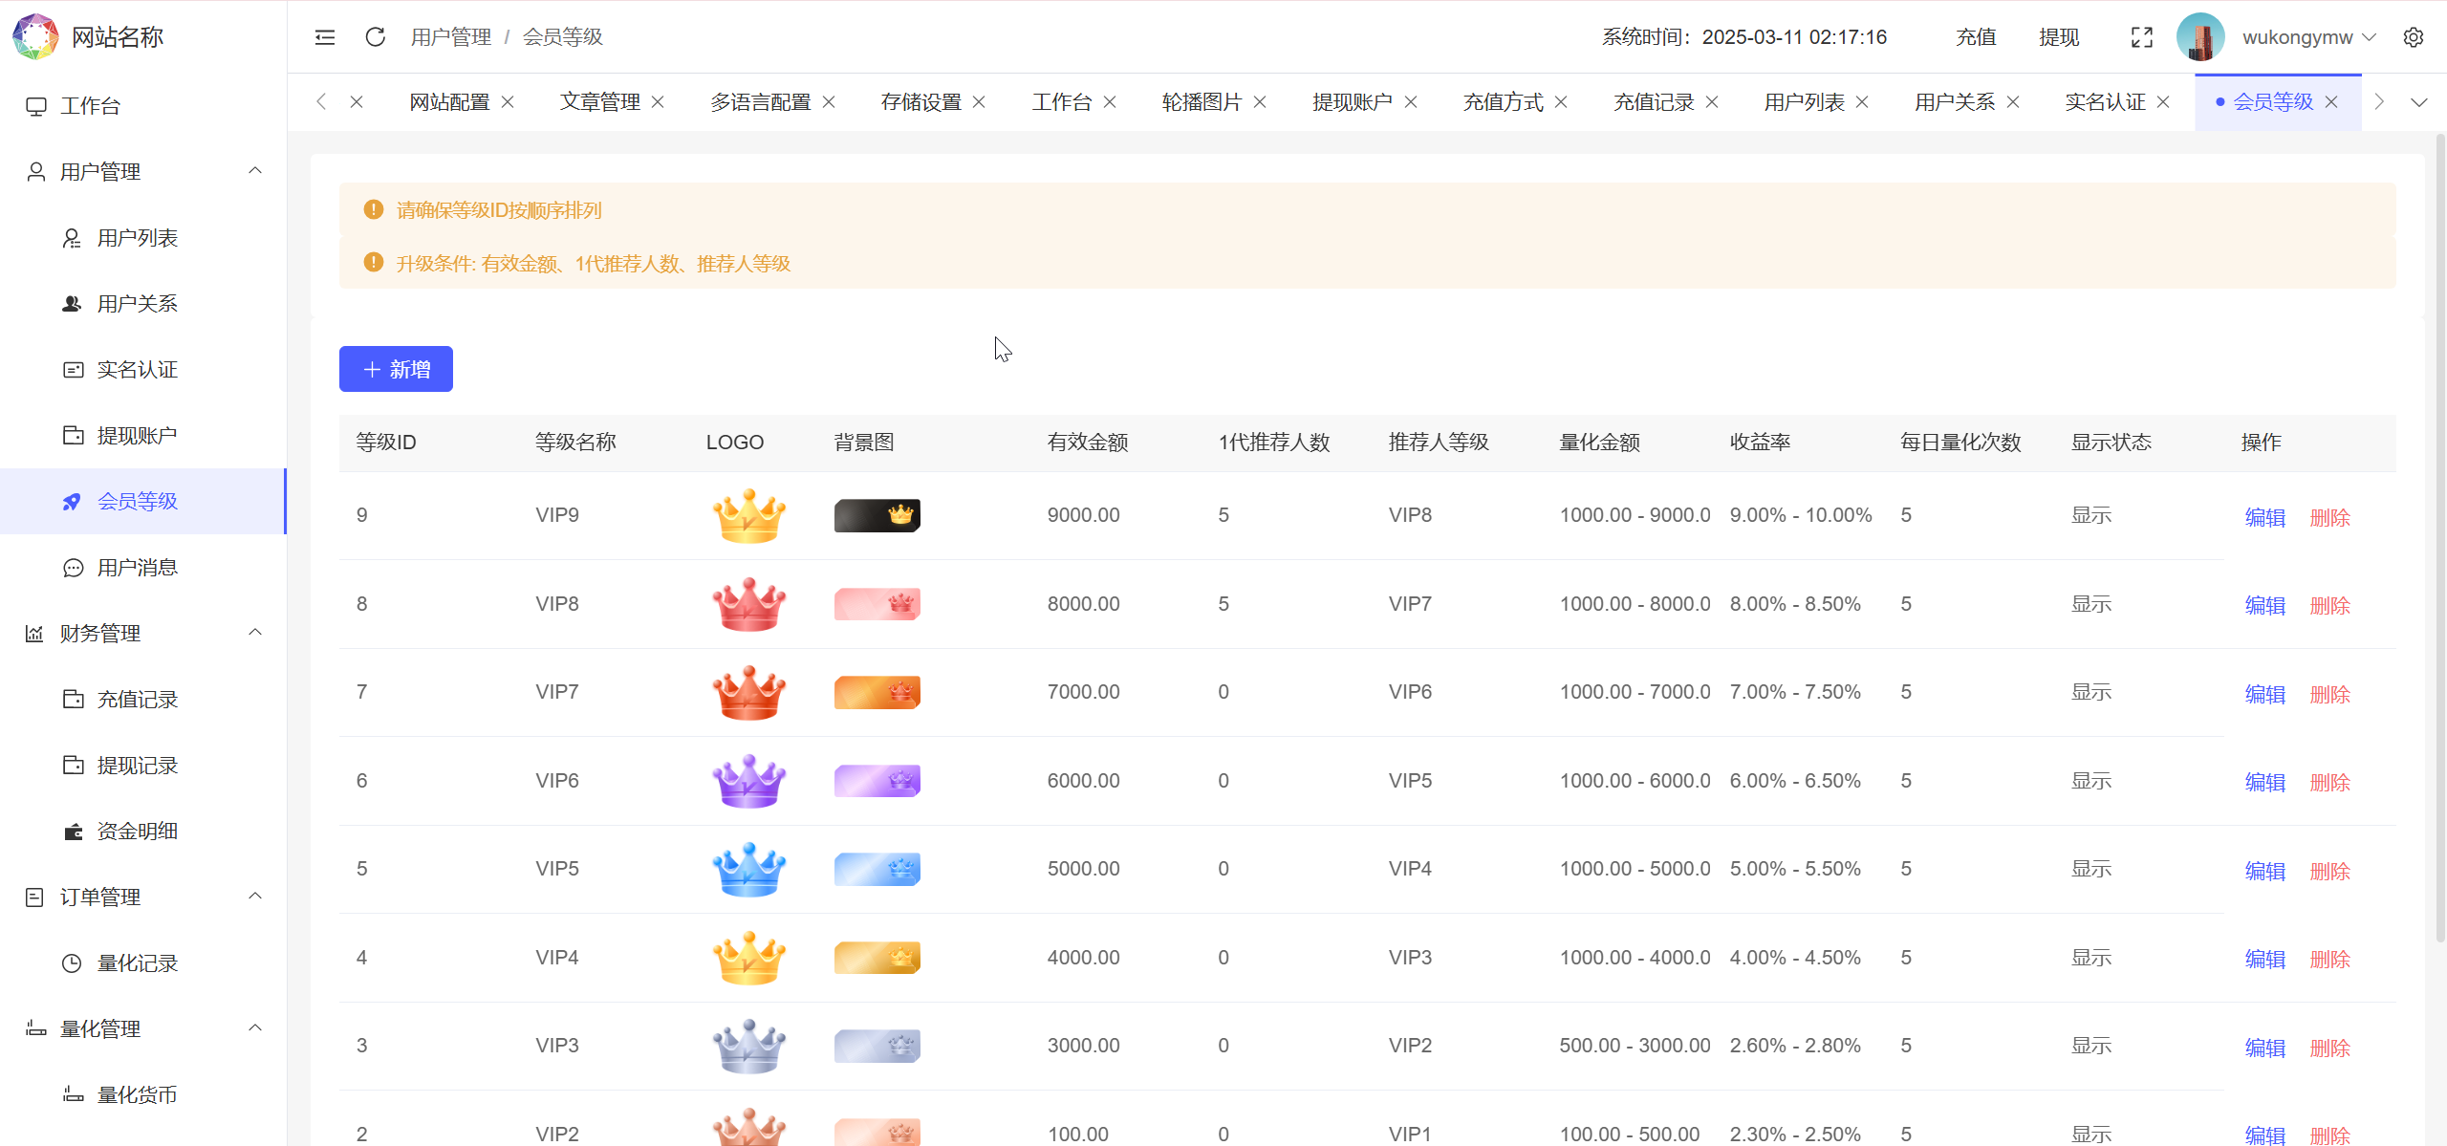Open the 实名认证 sidebar item
The height and width of the screenshot is (1146, 2447).
138,369
